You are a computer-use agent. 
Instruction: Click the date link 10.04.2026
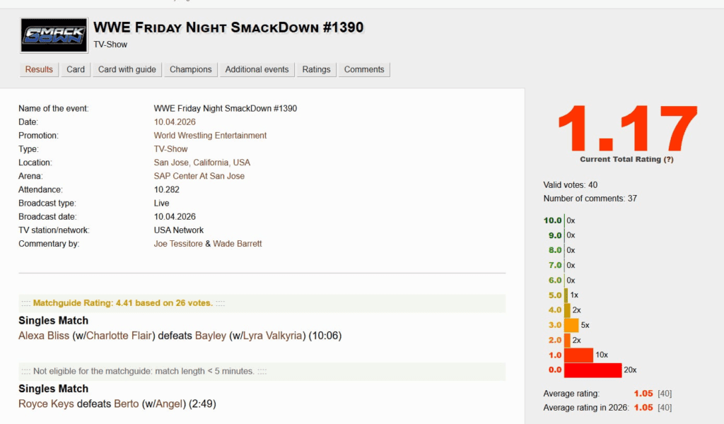pyautogui.click(x=175, y=122)
